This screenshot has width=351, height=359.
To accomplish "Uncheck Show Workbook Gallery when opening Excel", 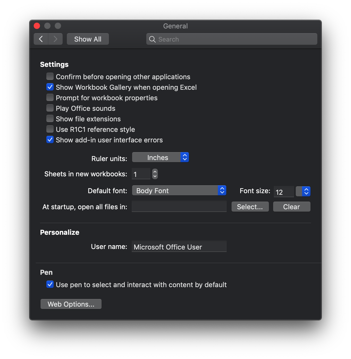I will tap(50, 87).
